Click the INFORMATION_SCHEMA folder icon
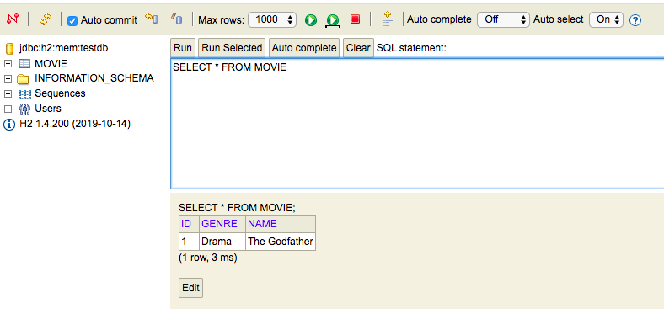Image resolution: width=664 pixels, height=309 pixels. click(x=23, y=79)
